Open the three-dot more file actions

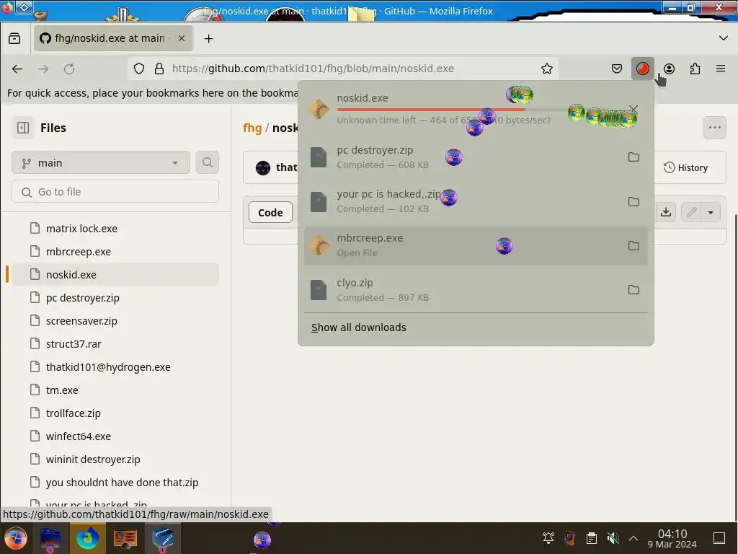714,128
